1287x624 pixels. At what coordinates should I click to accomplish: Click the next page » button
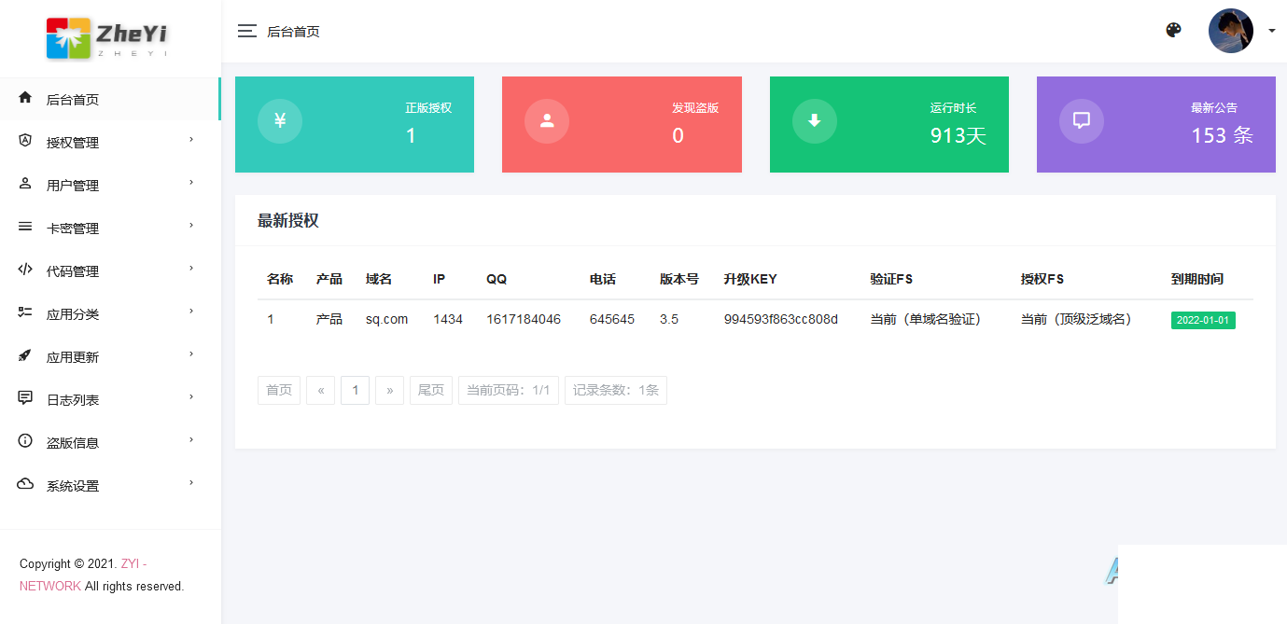[389, 390]
